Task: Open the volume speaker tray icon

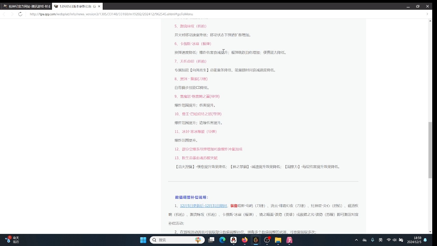Action: coord(395,240)
